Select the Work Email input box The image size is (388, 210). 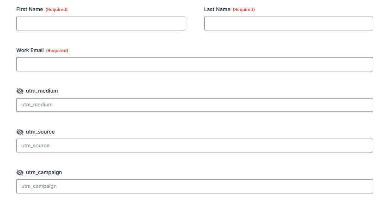(x=194, y=64)
